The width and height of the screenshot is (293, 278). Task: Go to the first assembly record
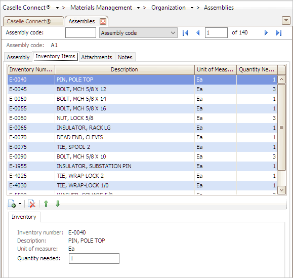[185, 33]
